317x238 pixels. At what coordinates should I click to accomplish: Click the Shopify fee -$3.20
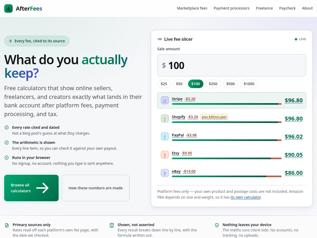[193, 117]
